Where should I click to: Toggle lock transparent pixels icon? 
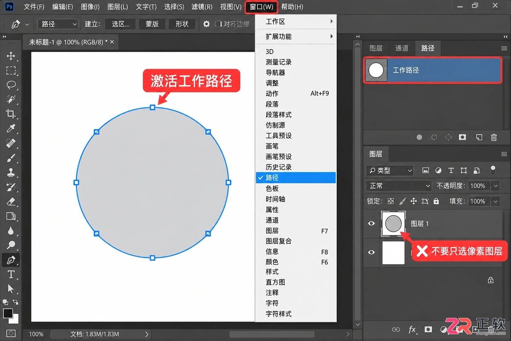[391, 201]
